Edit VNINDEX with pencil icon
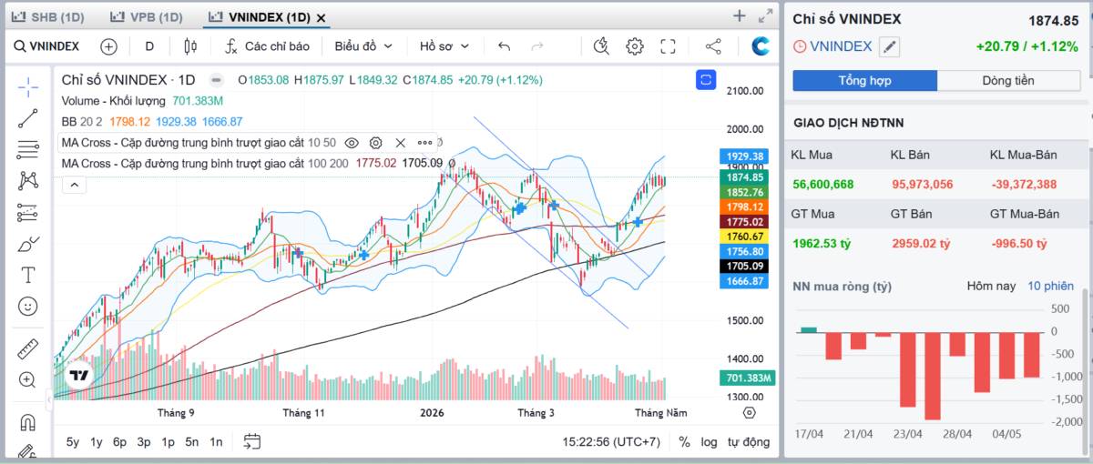The image size is (1093, 464). [x=890, y=46]
